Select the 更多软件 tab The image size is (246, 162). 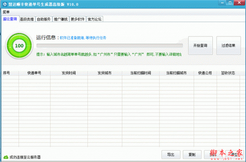click(x=77, y=19)
